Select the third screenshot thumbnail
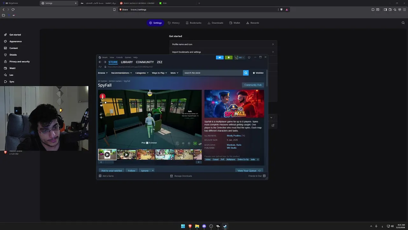The image size is (408, 230). 145,155
